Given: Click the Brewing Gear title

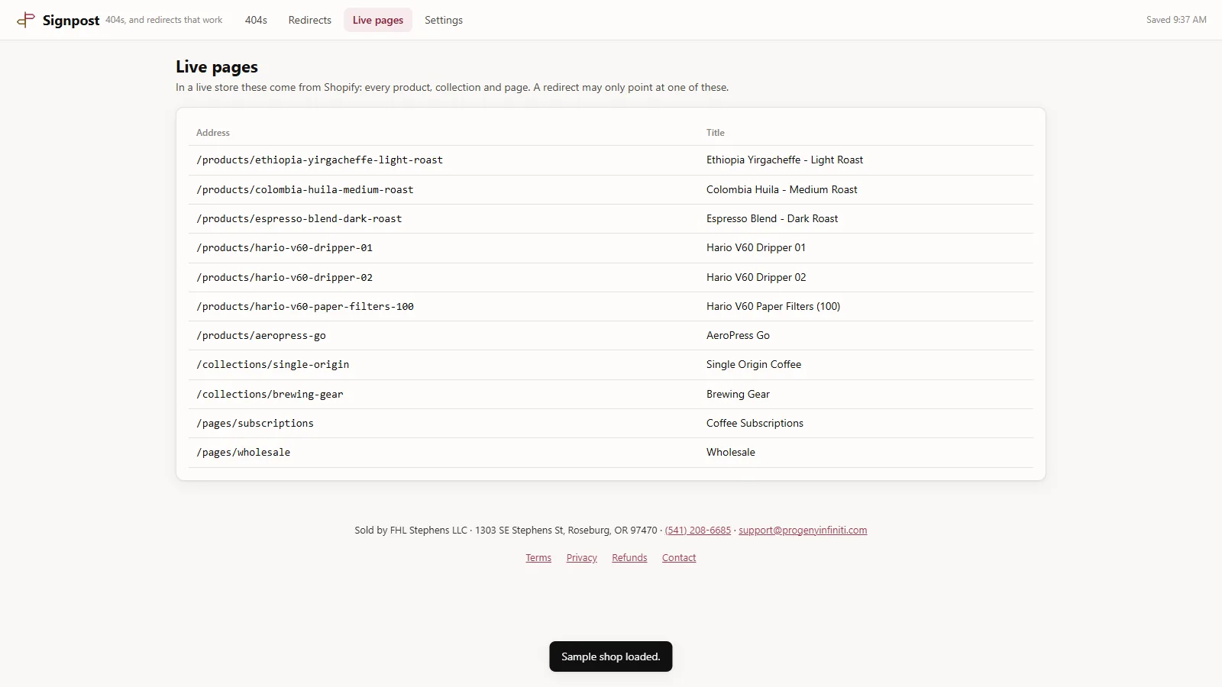Looking at the screenshot, I should click(738, 395).
